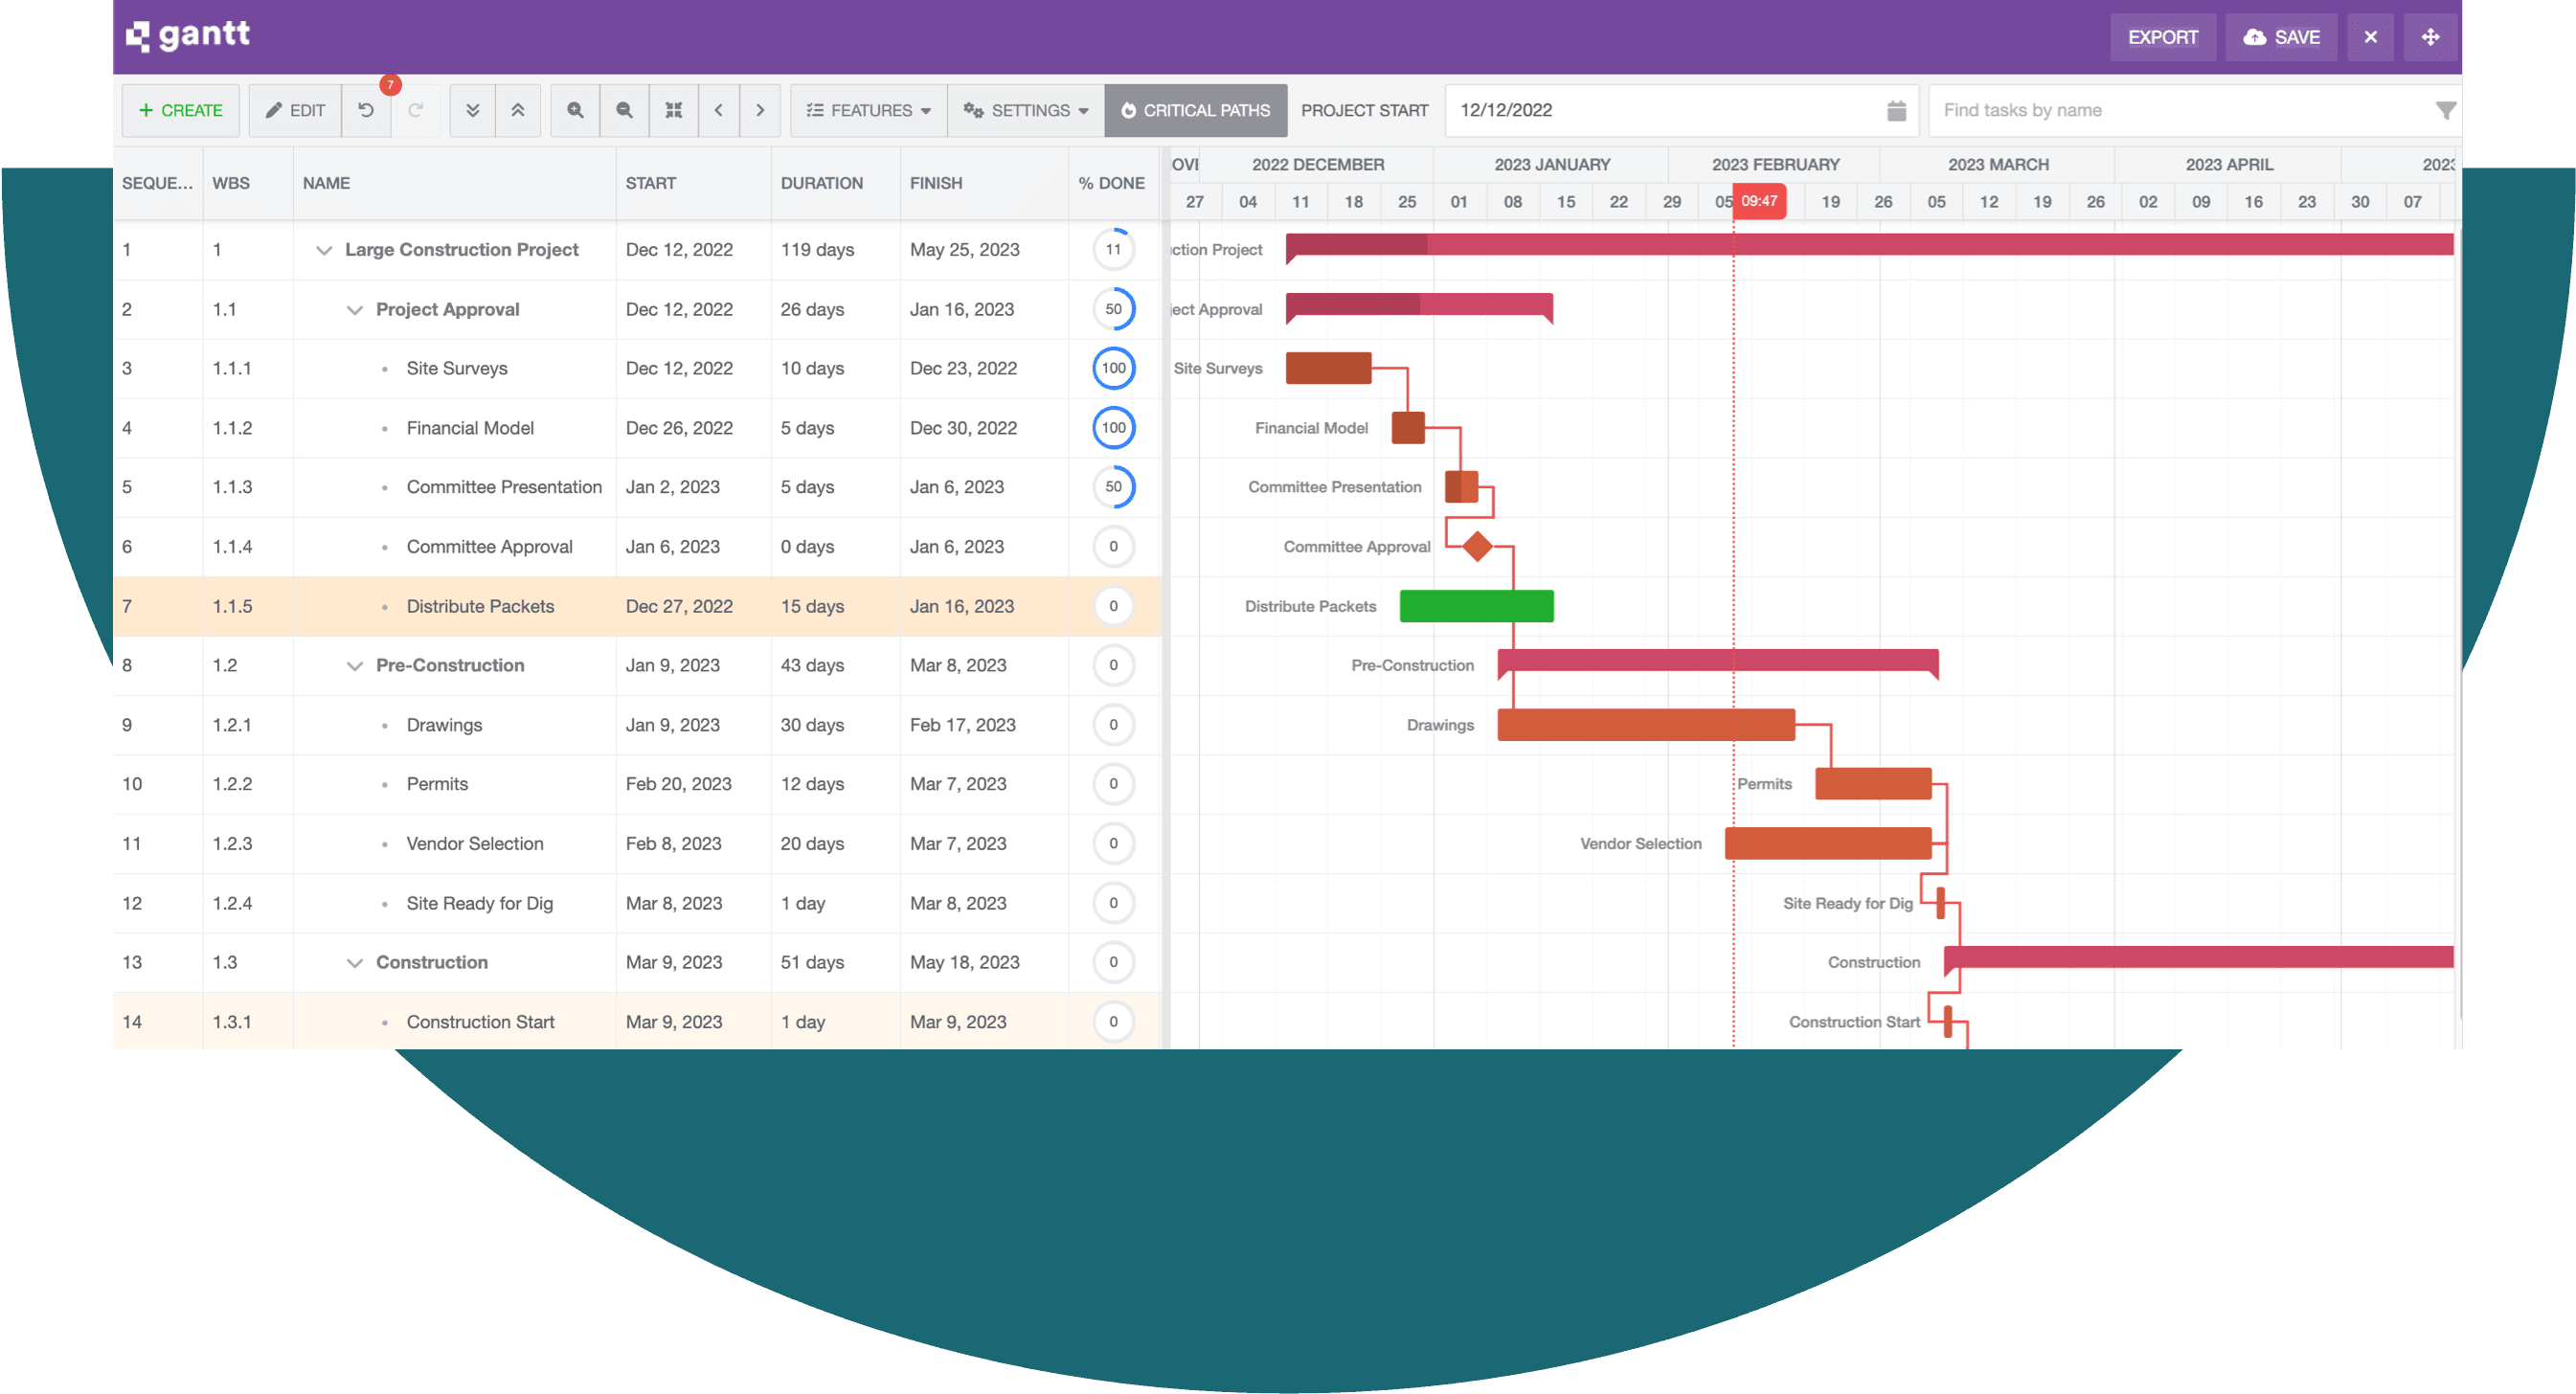Toggle the Critical Paths highlighting
The height and width of the screenshot is (1394, 2576).
(x=1195, y=110)
